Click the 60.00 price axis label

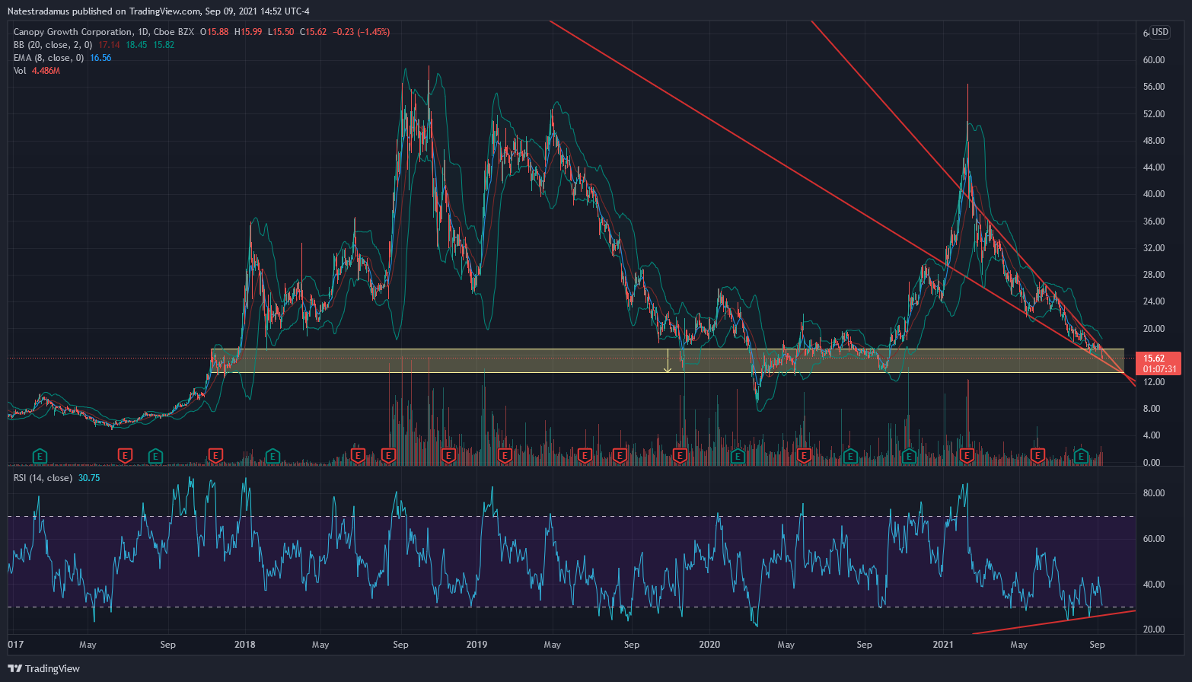pos(1154,60)
